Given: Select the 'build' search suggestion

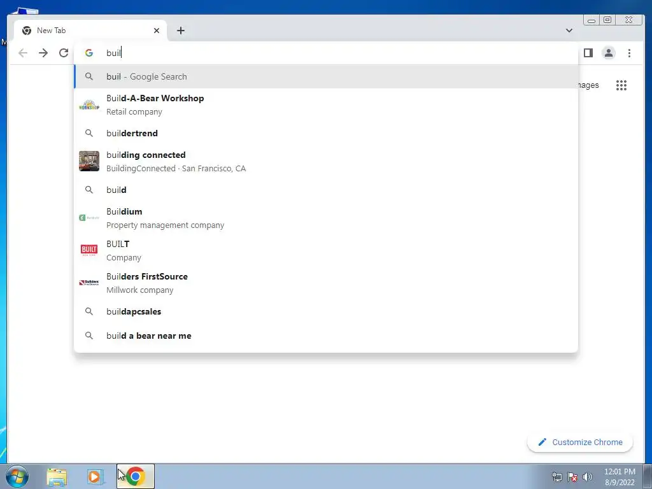Looking at the screenshot, I should [325, 190].
